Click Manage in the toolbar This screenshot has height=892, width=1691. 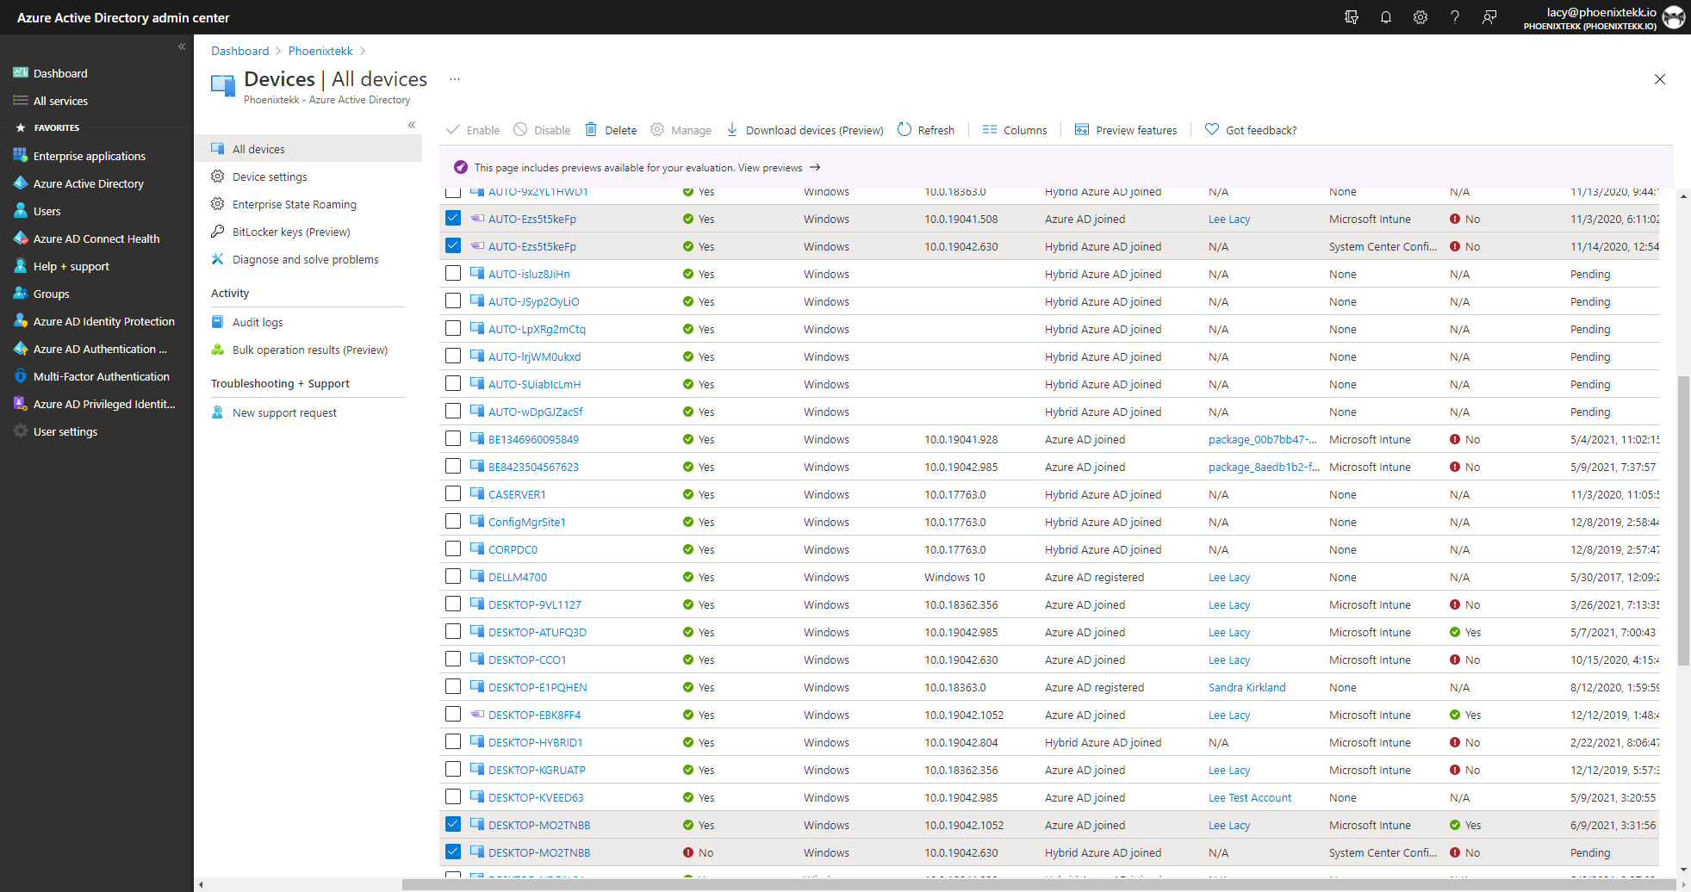click(681, 130)
